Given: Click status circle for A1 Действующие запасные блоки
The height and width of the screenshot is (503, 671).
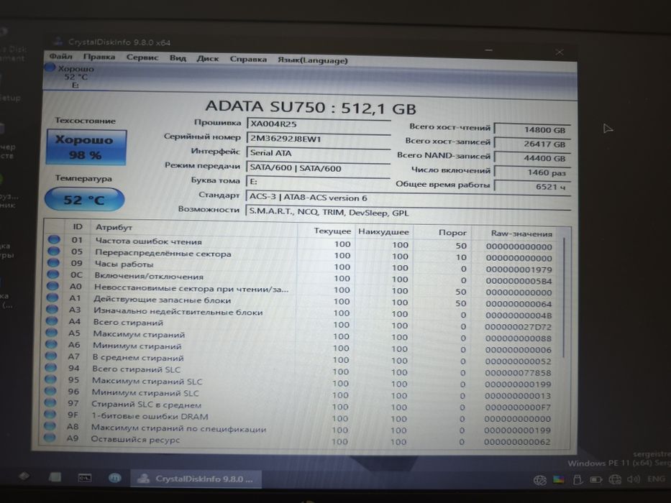Looking at the screenshot, I should click(53, 297).
